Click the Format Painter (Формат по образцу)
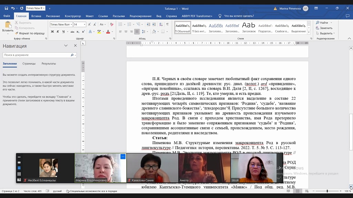Viewport: 353px width, 198px height. 30,33
